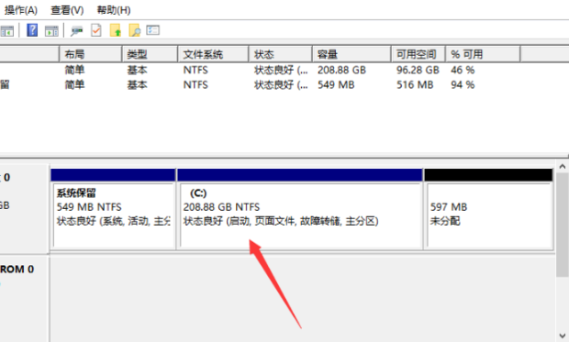569x342 pixels.
Task: Sort by the 文件系统 column header
Action: coord(213,54)
